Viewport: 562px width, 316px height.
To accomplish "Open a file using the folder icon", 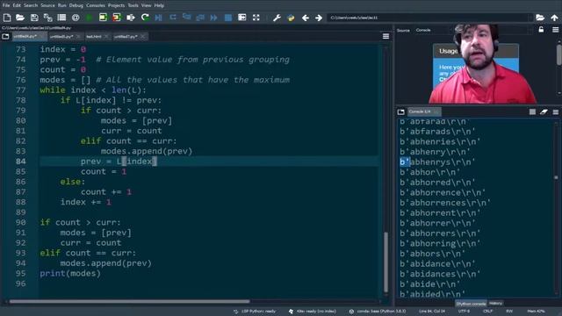I will click(20, 18).
